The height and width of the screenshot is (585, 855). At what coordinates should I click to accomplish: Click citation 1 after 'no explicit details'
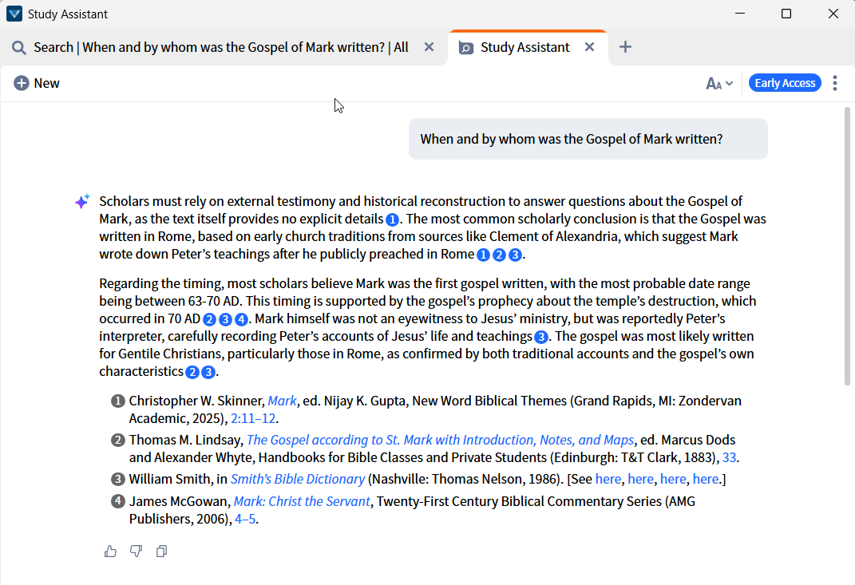[392, 219]
